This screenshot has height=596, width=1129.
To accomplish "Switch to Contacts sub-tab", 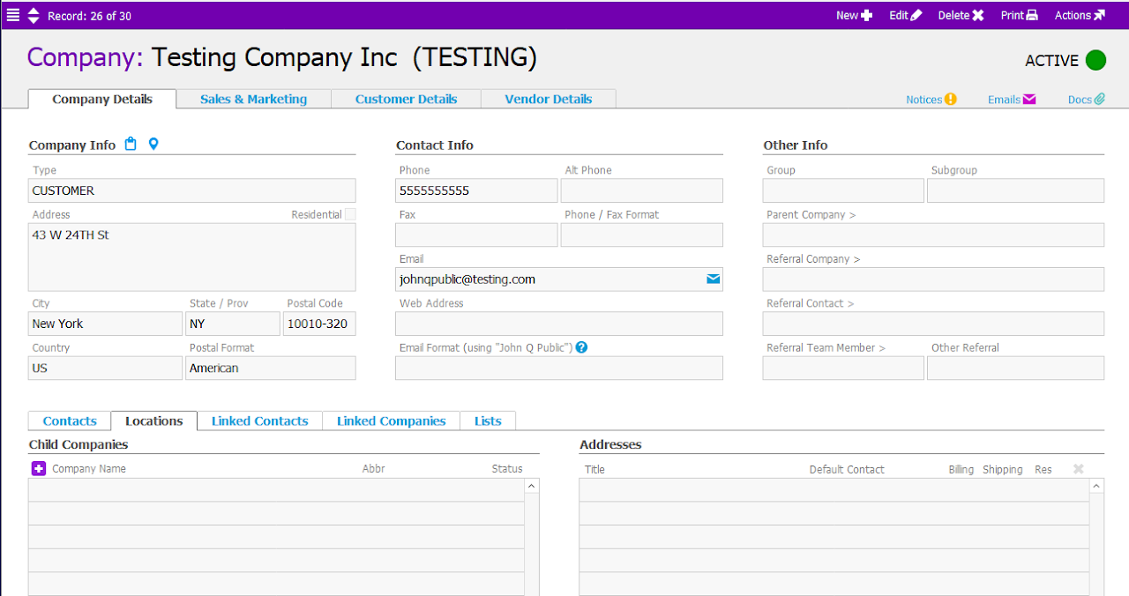I will [70, 421].
